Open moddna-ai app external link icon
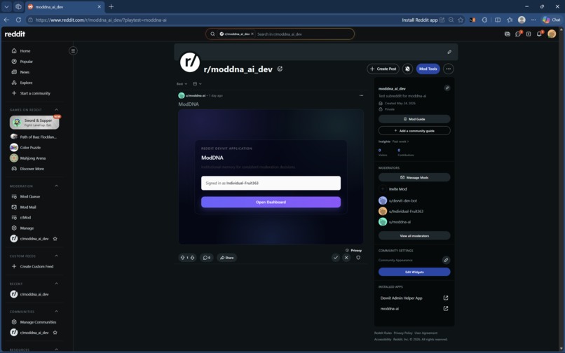The image size is (565, 353). click(446, 308)
